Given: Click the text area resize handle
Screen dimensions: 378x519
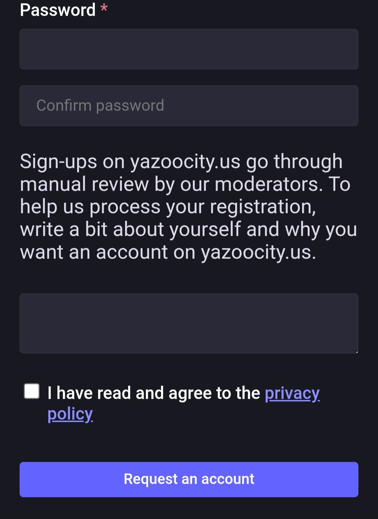Looking at the screenshot, I should click(356, 351).
